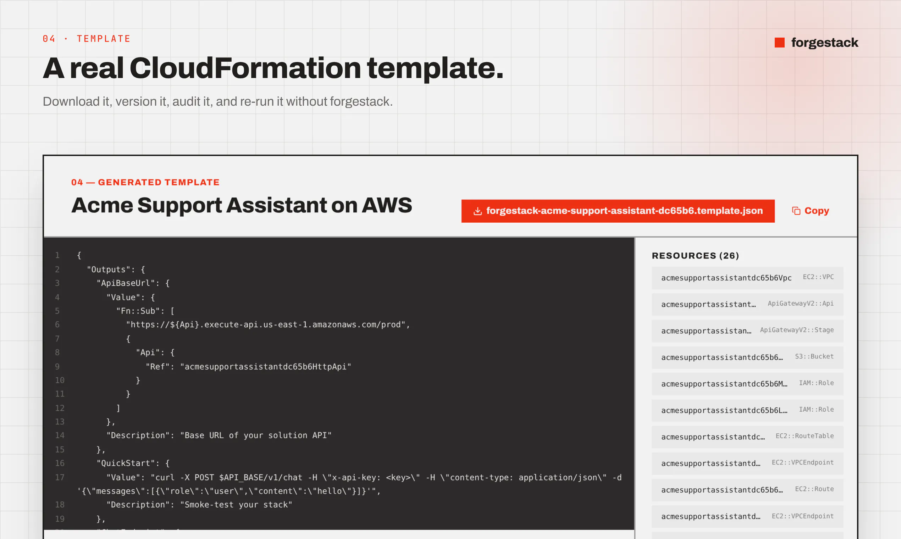Click the "A real CloudFormation template." heading

273,68
